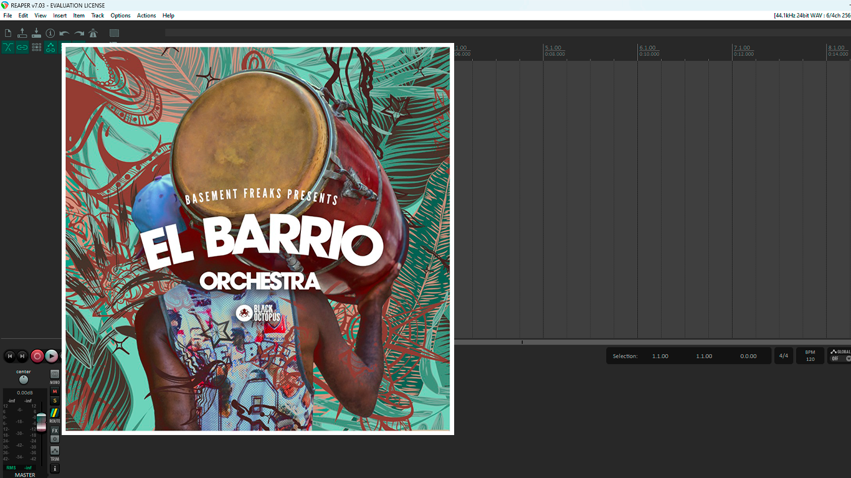Click the El Barrio Orchestra cover image
Image resolution: width=851 pixels, height=478 pixels.
(258, 239)
